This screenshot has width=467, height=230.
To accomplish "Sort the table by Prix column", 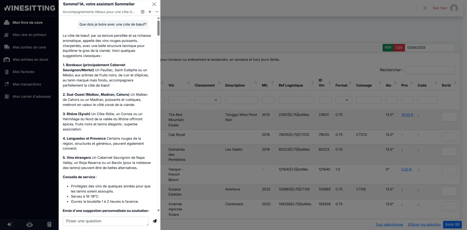I will pyautogui.click(x=405, y=85).
